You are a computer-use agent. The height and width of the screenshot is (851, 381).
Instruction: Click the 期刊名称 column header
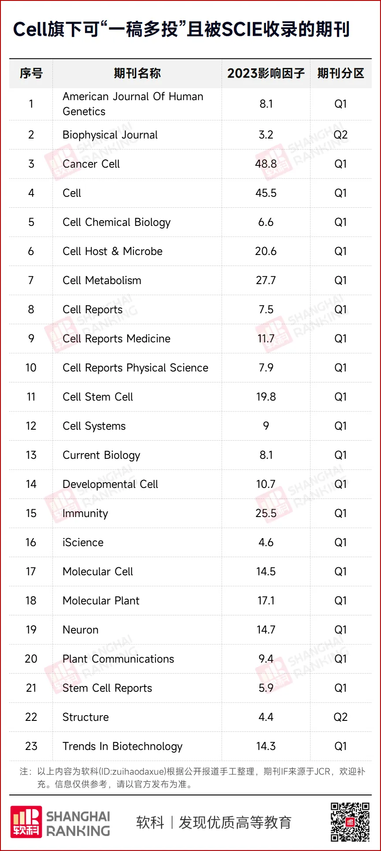pyautogui.click(x=137, y=73)
